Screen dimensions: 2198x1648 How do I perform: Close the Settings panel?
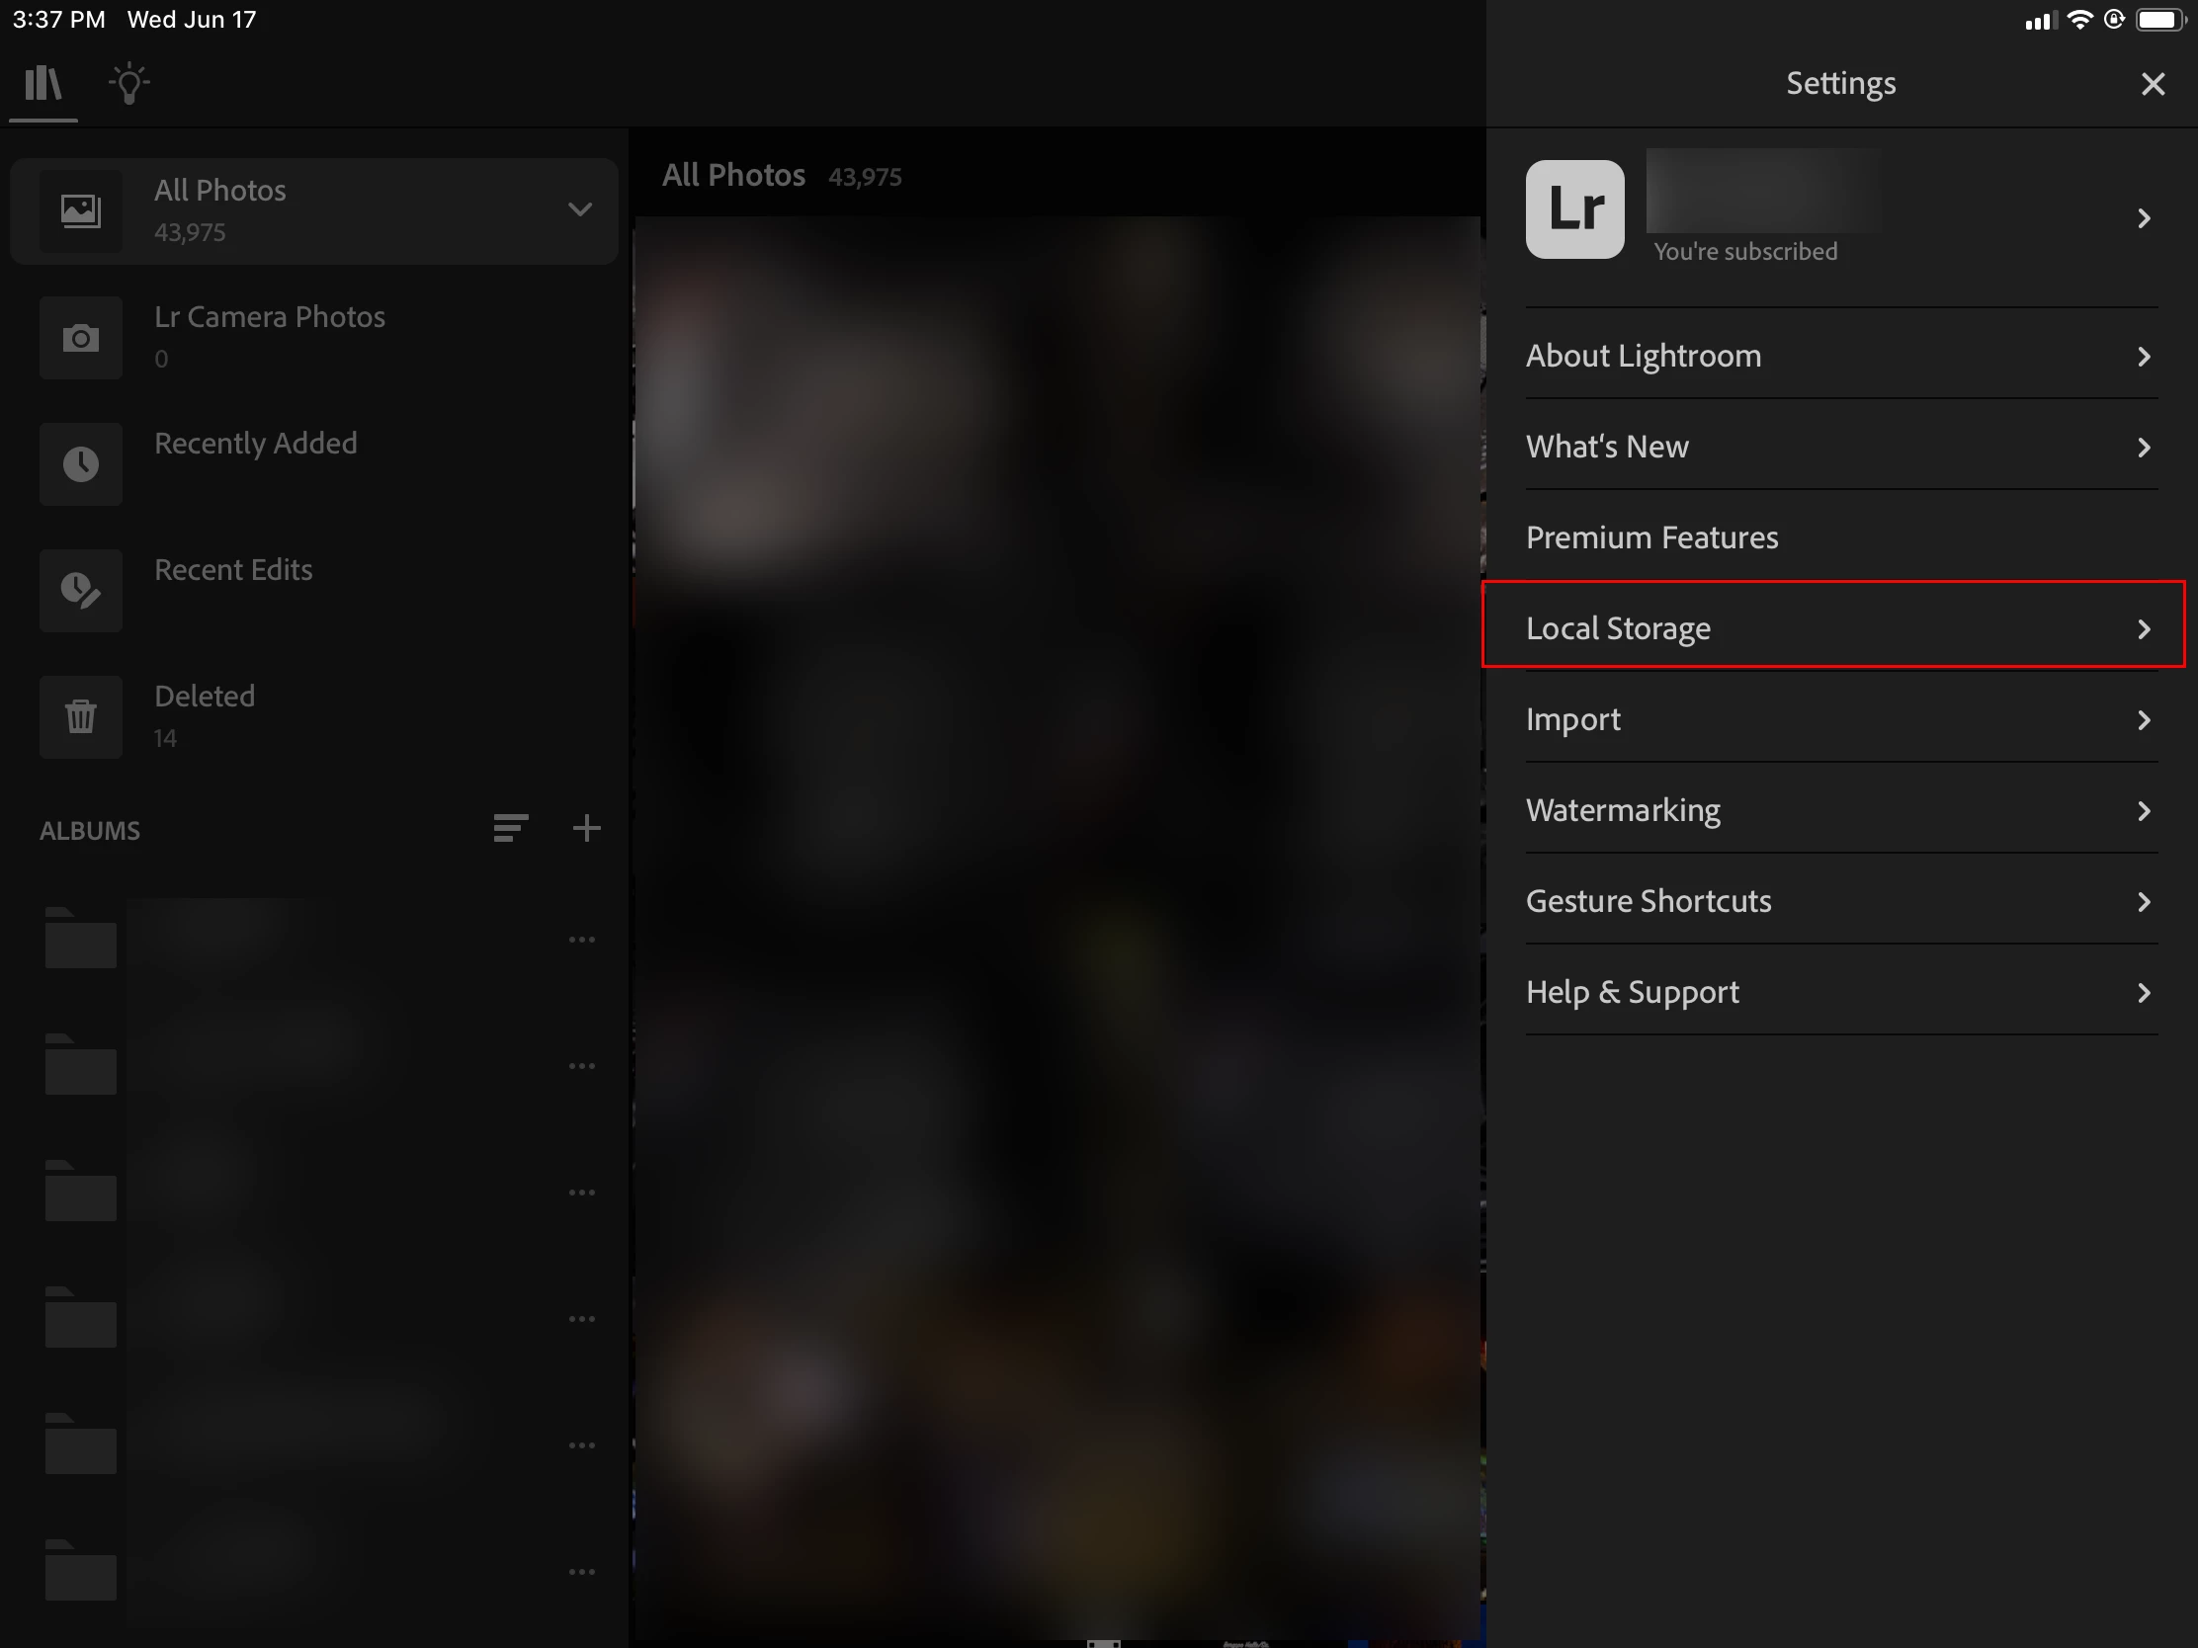click(2153, 83)
